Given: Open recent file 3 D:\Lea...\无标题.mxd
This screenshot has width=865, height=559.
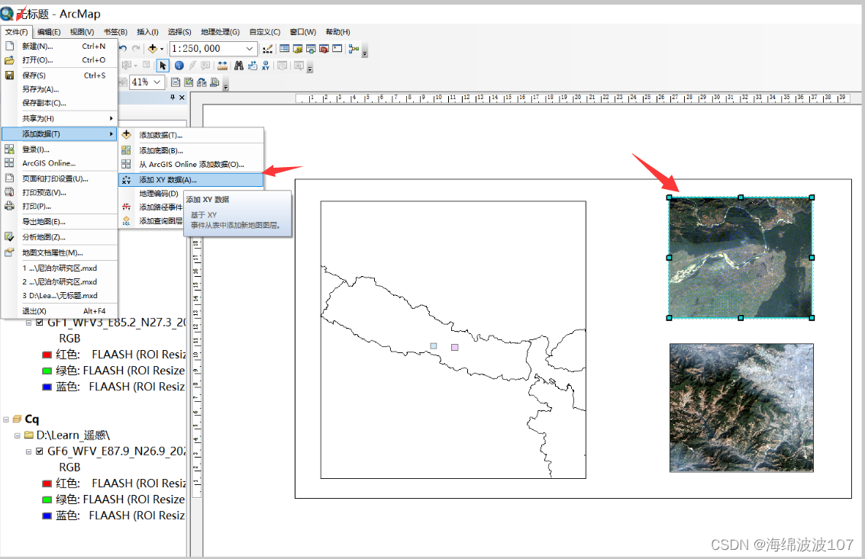Looking at the screenshot, I should tap(60, 295).
